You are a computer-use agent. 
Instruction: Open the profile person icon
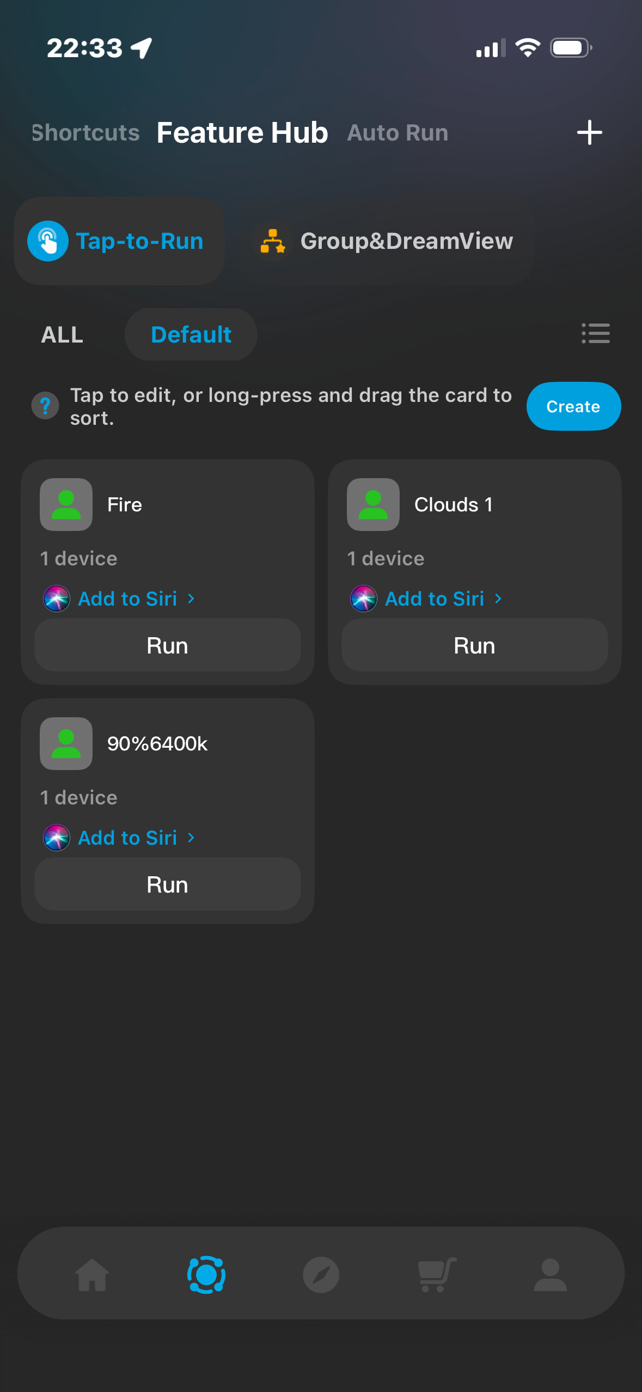550,1274
